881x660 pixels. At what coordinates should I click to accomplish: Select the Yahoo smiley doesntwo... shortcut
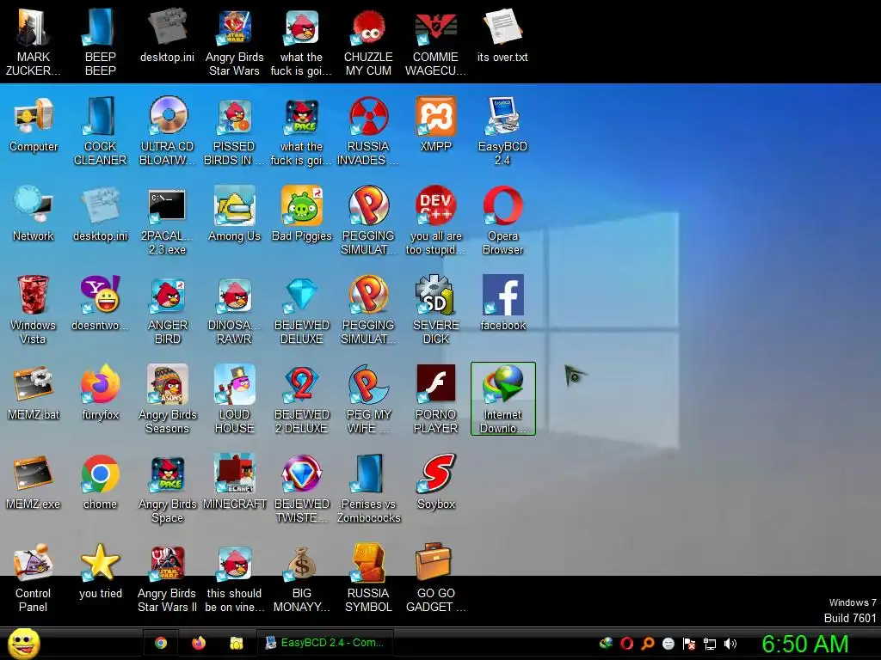[x=100, y=303]
